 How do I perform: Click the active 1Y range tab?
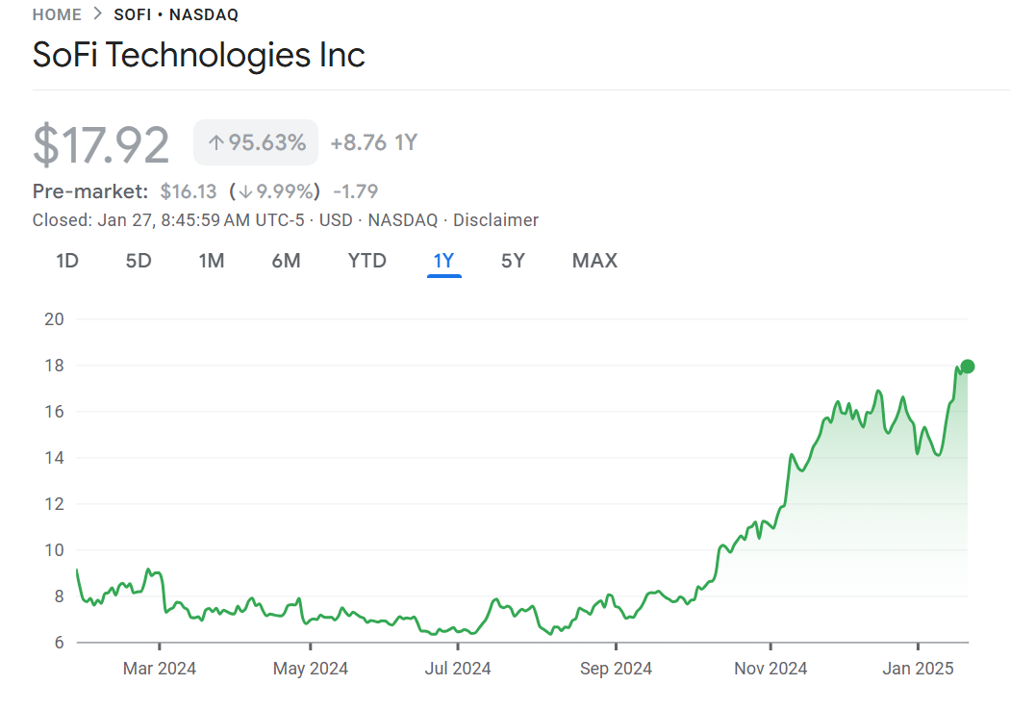click(443, 261)
